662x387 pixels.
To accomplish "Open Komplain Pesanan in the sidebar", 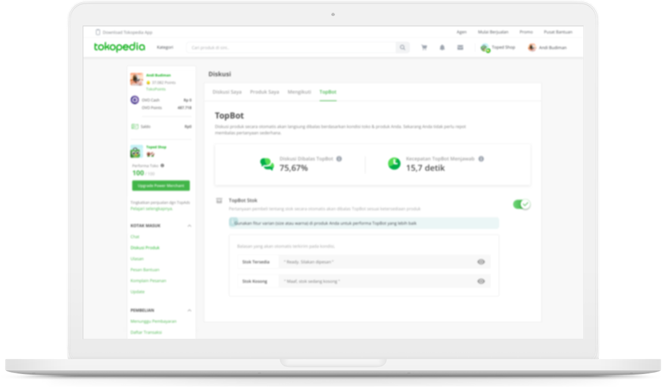I will tap(148, 280).
